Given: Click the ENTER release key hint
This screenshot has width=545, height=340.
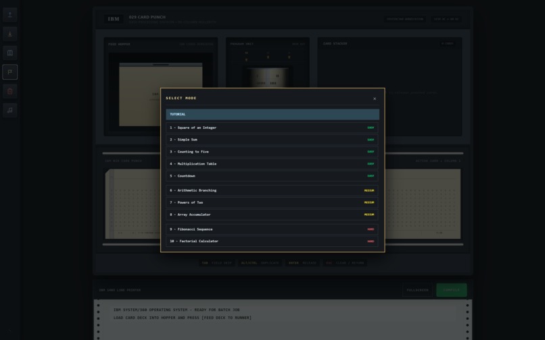Looking at the screenshot, I should 302,263.
